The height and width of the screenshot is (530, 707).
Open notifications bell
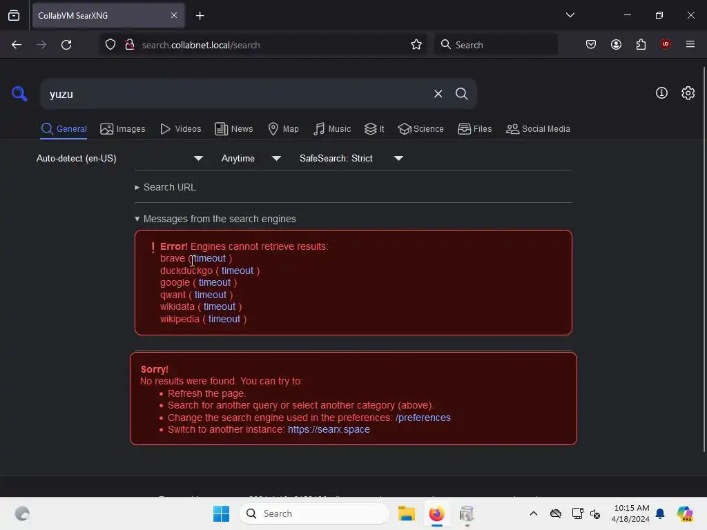point(660,513)
